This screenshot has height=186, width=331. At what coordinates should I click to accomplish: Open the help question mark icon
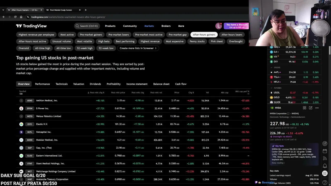click(x=325, y=183)
